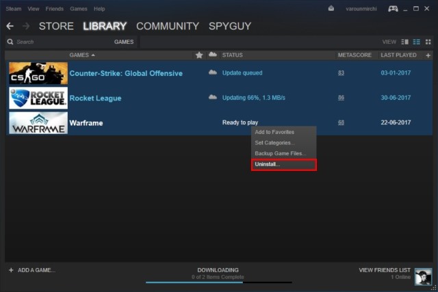Sort by the GAMES column header
This screenshot has width=438, height=292.
82,55
